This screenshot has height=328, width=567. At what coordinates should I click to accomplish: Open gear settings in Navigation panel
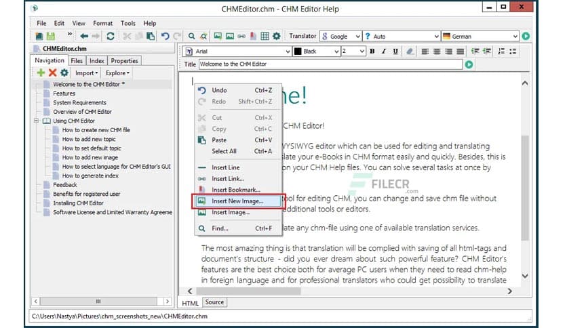(64, 73)
